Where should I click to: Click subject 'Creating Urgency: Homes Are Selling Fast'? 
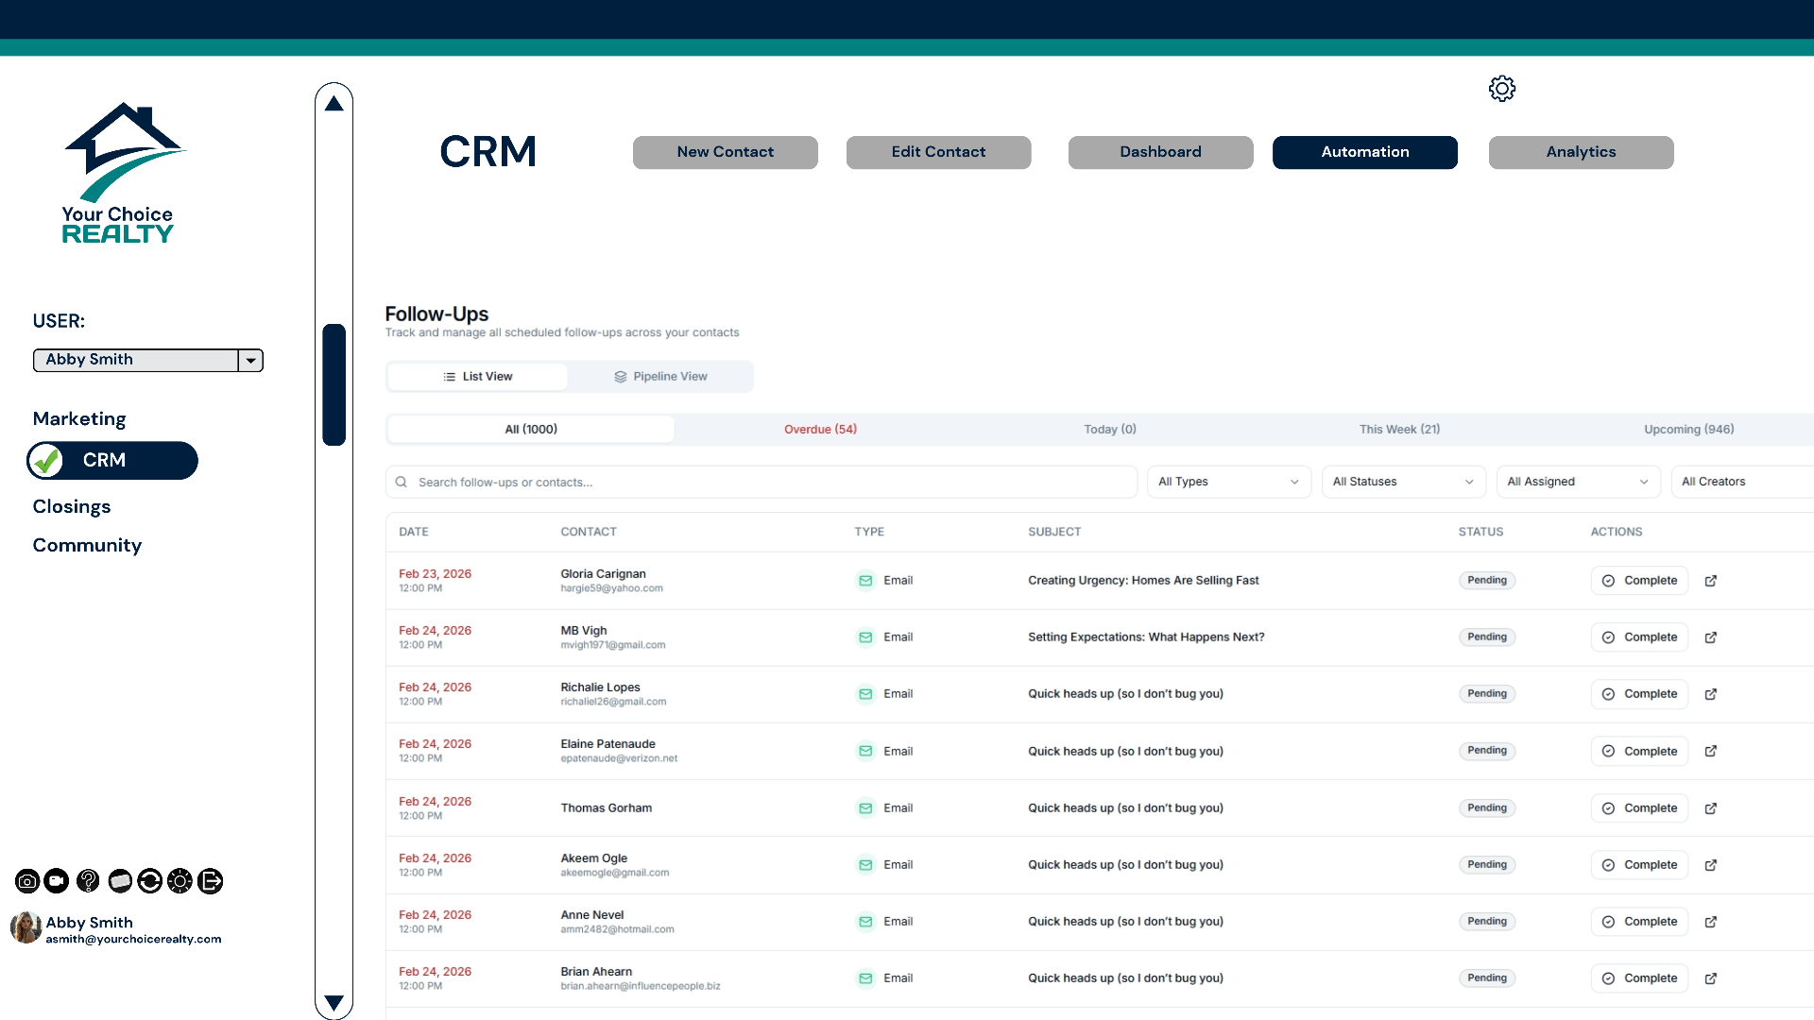click(x=1143, y=581)
